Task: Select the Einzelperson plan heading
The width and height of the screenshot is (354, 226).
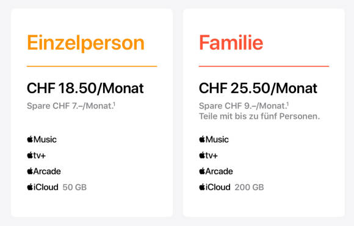Action: coord(85,43)
